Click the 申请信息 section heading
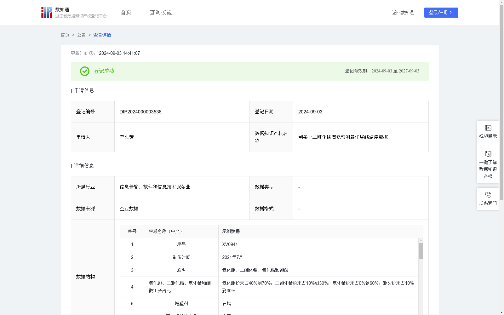 (x=84, y=91)
